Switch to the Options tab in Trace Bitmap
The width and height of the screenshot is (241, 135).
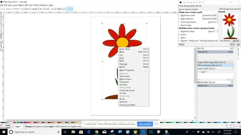pyautogui.click(x=188, y=9)
